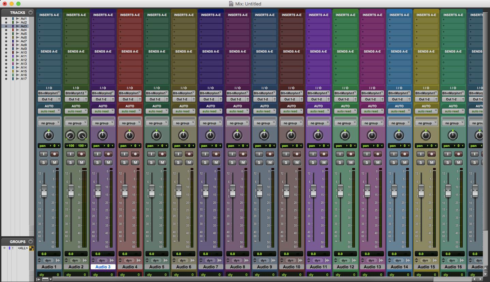490x282 pixels.
Task: Click the up/down arrows icon left of Audio 1's dyn
Action: point(40,260)
